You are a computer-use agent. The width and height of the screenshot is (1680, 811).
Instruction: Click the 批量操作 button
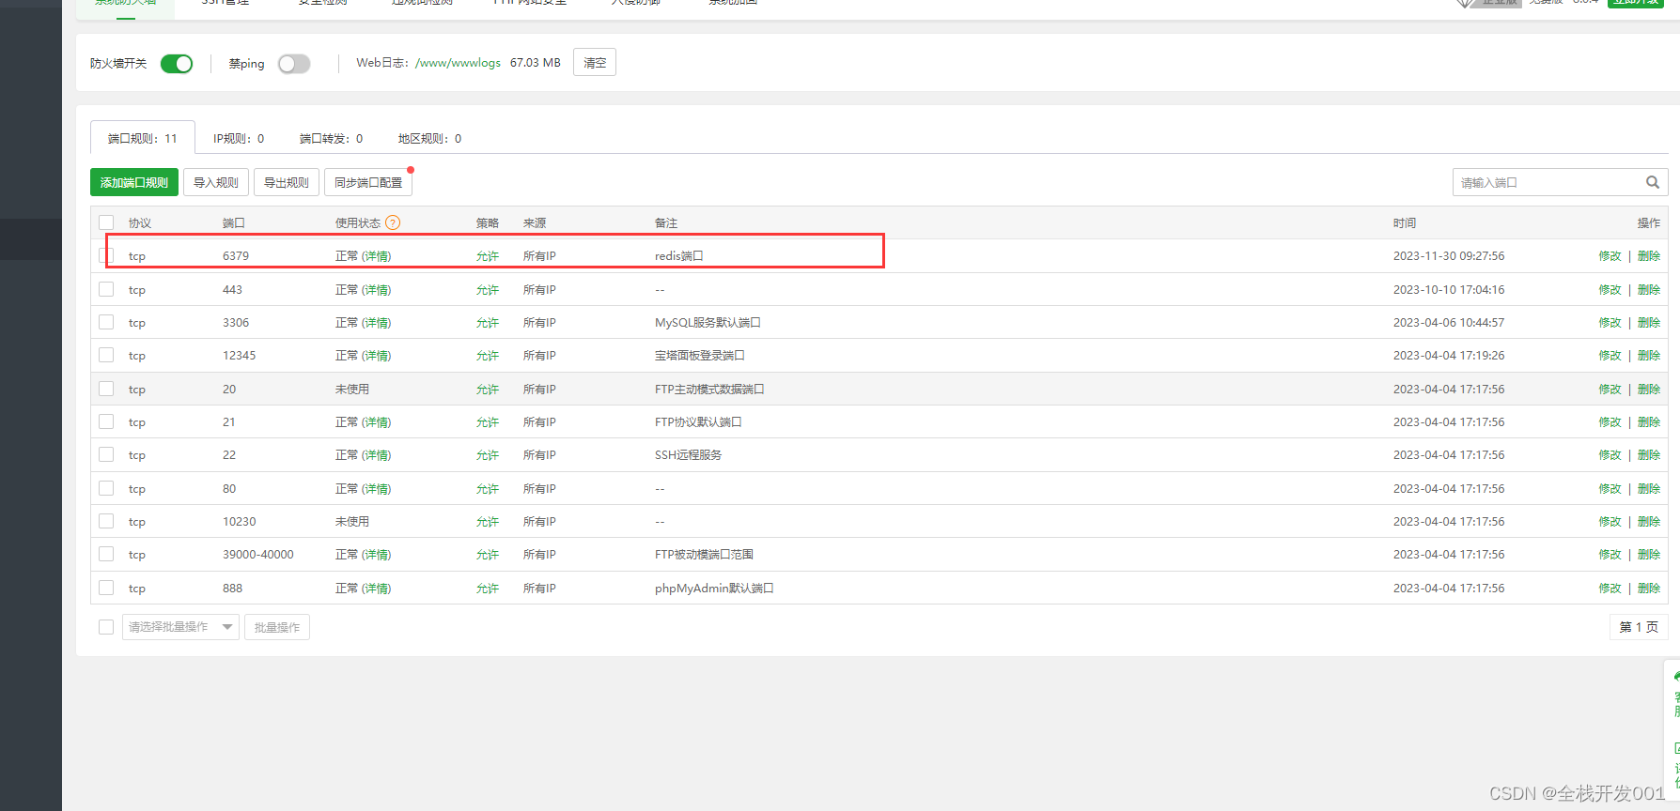tap(277, 627)
